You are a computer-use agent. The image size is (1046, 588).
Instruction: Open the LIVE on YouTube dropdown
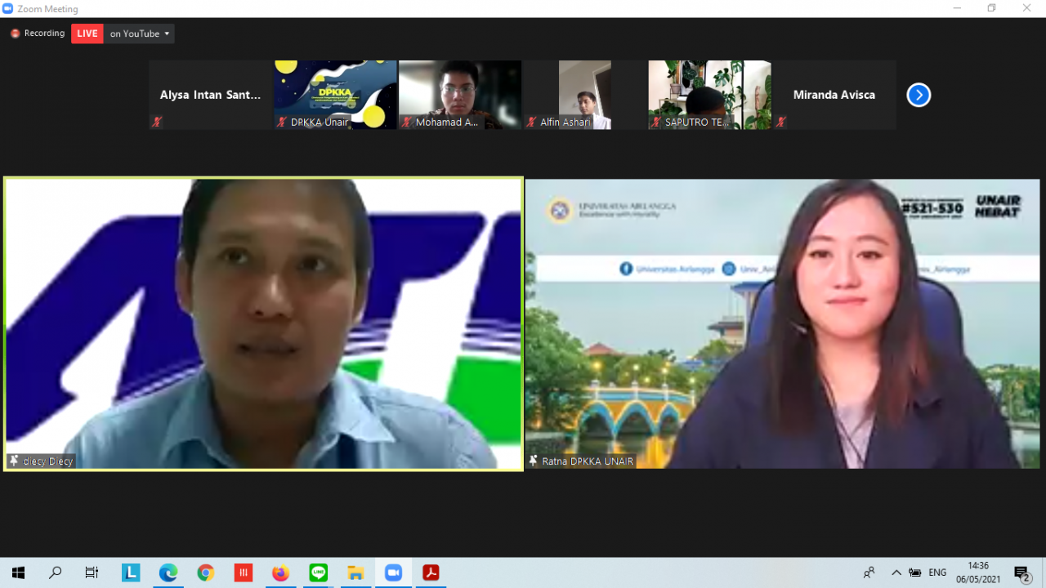coord(140,33)
